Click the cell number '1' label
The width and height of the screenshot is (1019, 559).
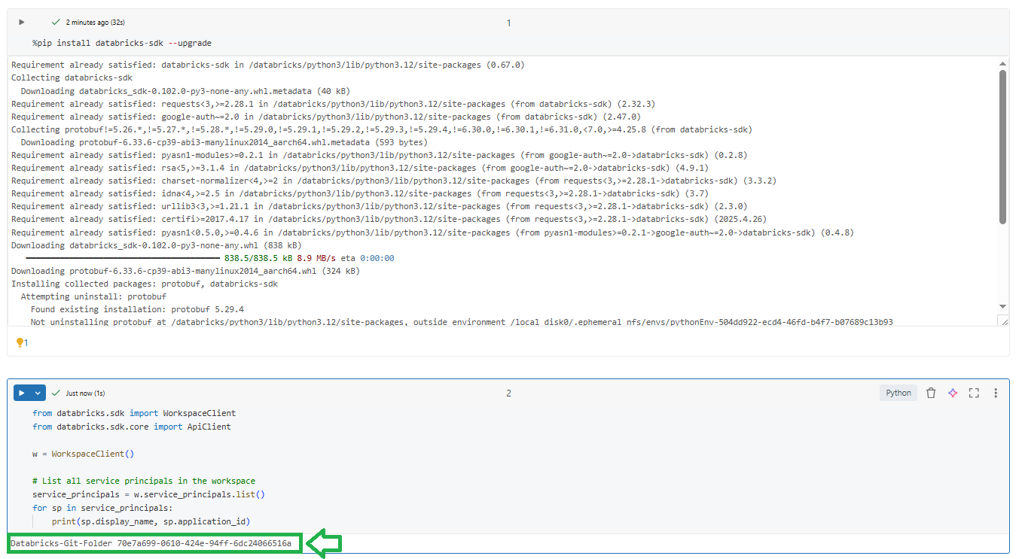point(508,23)
